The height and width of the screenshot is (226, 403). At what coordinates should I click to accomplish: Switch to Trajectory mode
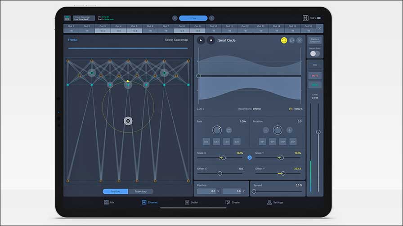click(141, 191)
